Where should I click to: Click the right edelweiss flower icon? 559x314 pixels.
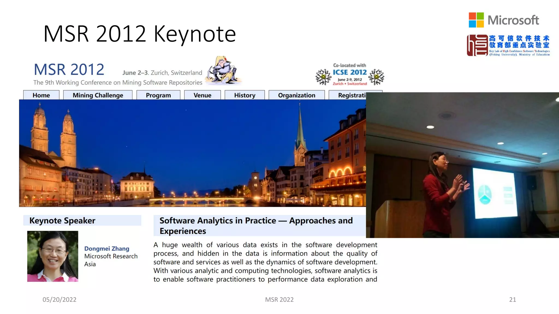[x=376, y=77]
